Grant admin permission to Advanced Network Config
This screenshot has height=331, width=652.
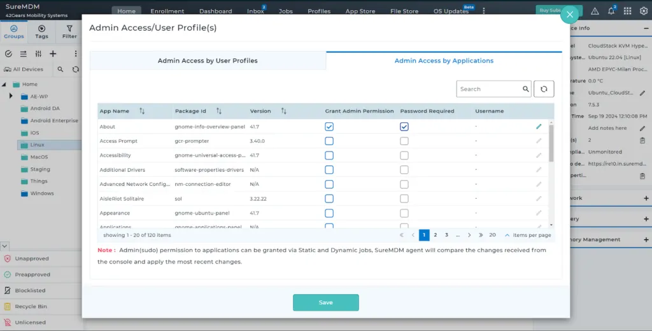[x=329, y=184]
